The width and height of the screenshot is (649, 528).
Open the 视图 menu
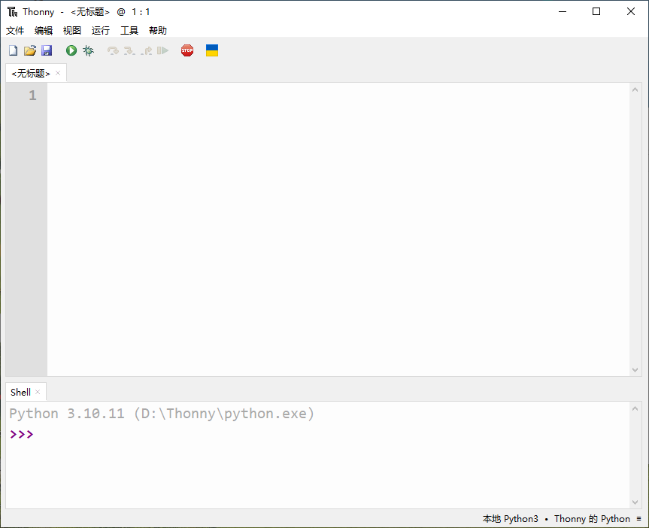[x=72, y=30]
